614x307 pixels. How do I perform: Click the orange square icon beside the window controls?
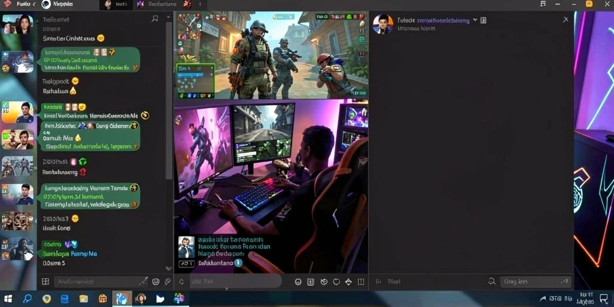(x=589, y=4)
